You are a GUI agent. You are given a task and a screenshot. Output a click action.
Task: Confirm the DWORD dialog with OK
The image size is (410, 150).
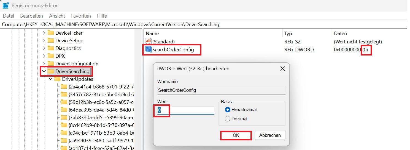[236, 135]
